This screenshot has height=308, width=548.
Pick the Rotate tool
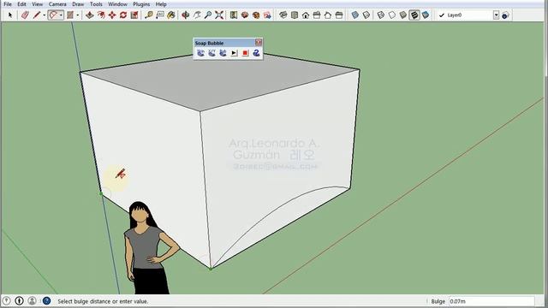(123, 15)
